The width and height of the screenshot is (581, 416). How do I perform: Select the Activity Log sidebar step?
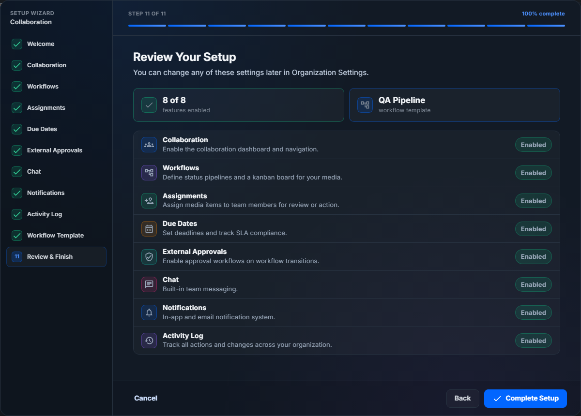pos(56,214)
